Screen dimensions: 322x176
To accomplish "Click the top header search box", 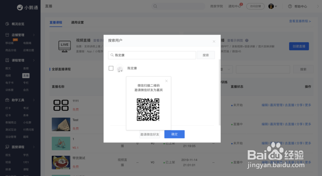I will tap(178, 6).
